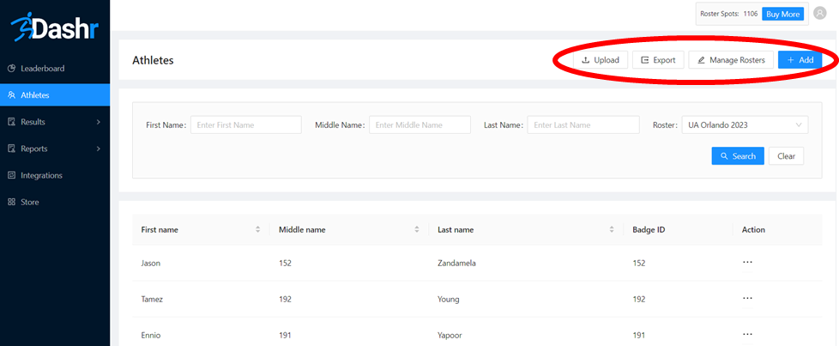Sort the table by First name column
This screenshot has height=346, width=839.
[x=257, y=229]
